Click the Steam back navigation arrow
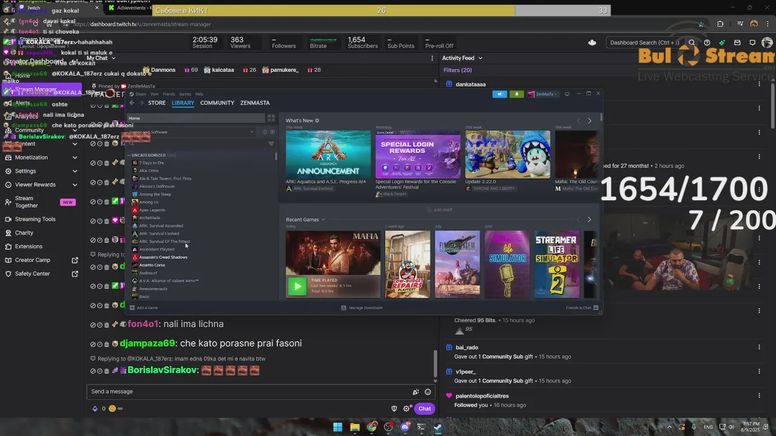Image resolution: width=776 pixels, height=436 pixels. 132,103
